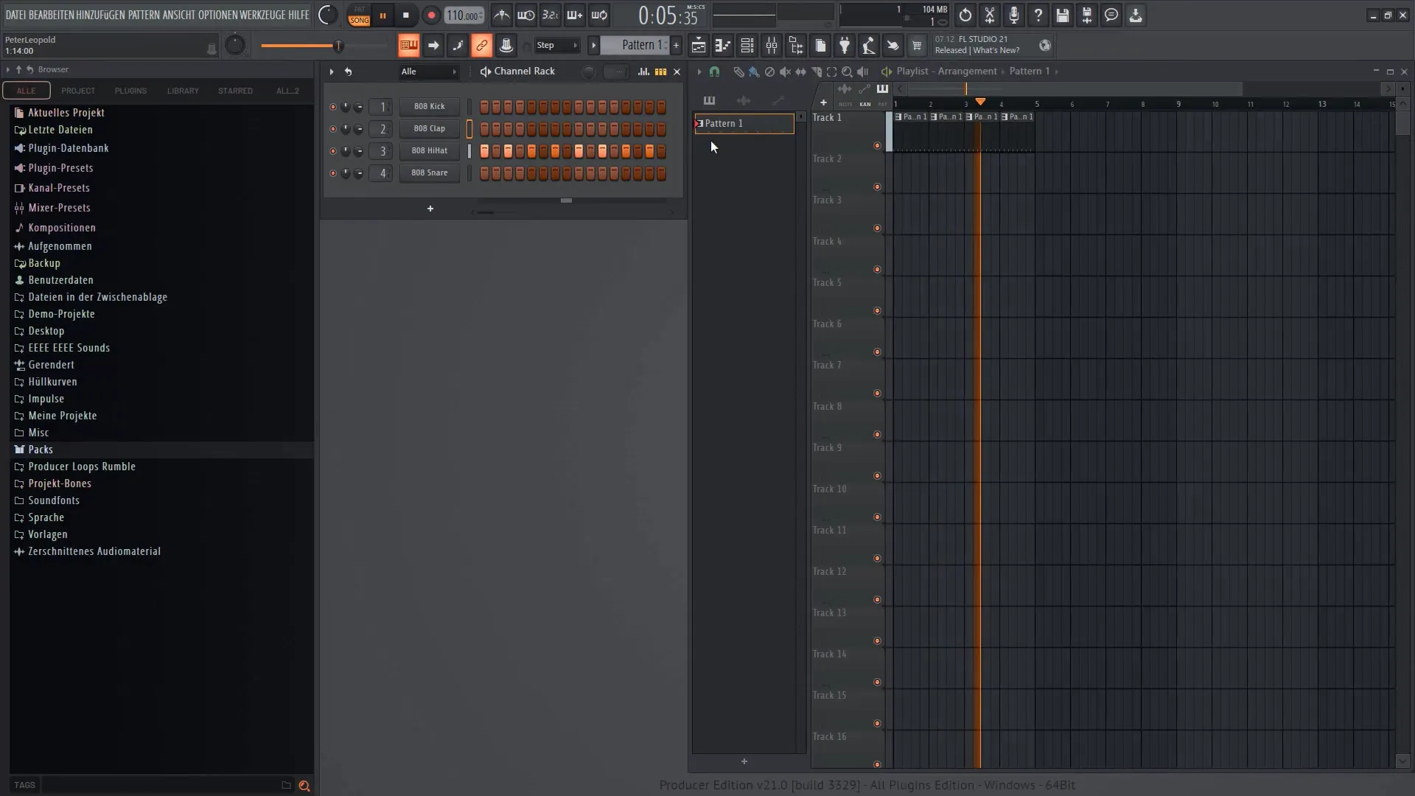Open the Channel Rack graph editor icon
1415x796 pixels.
coord(643,71)
